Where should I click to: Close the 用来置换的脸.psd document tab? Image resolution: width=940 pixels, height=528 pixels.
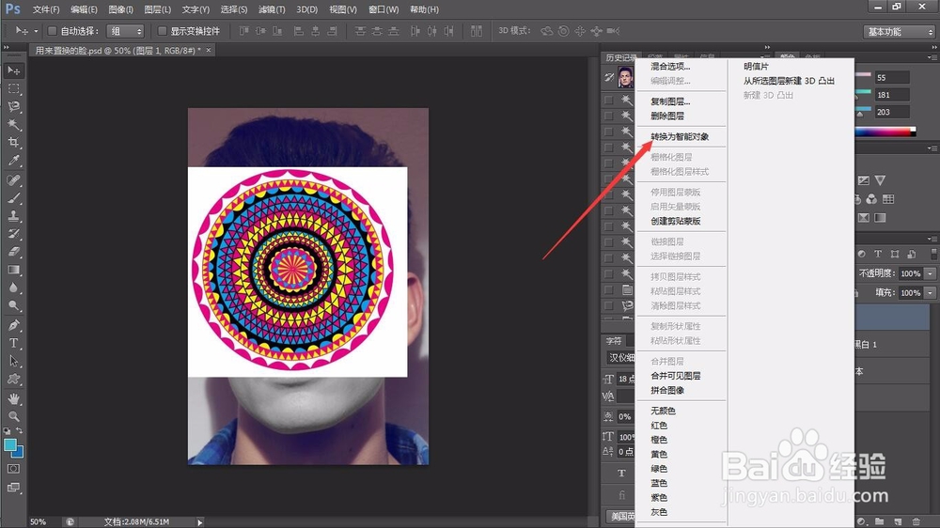(209, 51)
